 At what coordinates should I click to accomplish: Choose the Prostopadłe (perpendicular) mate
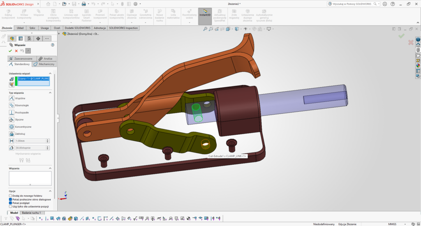[12, 113]
